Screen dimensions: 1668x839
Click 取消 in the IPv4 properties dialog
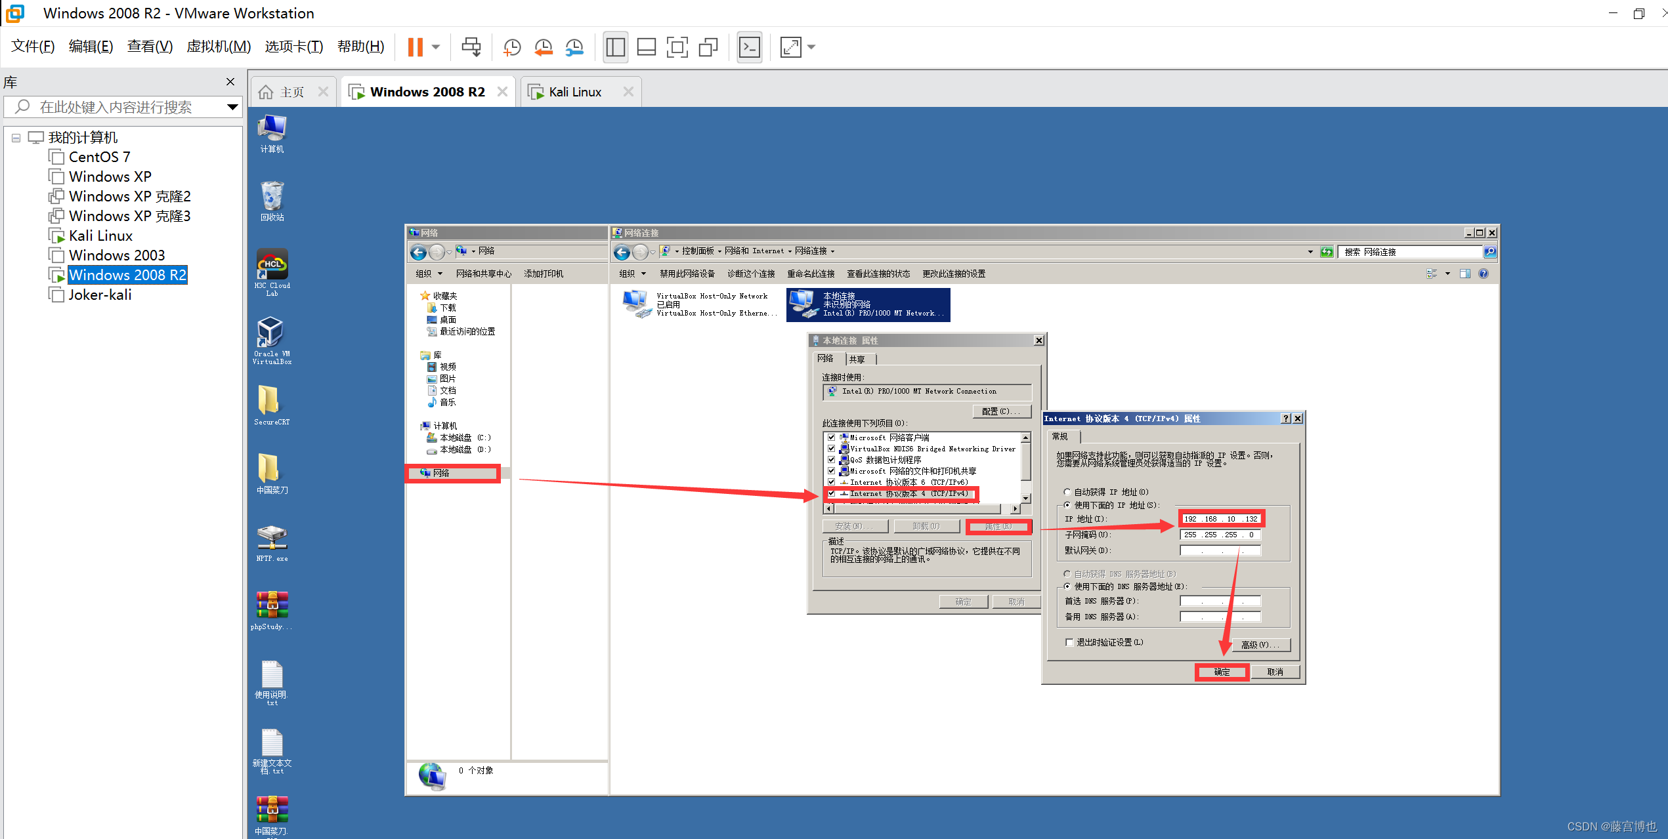tap(1275, 672)
